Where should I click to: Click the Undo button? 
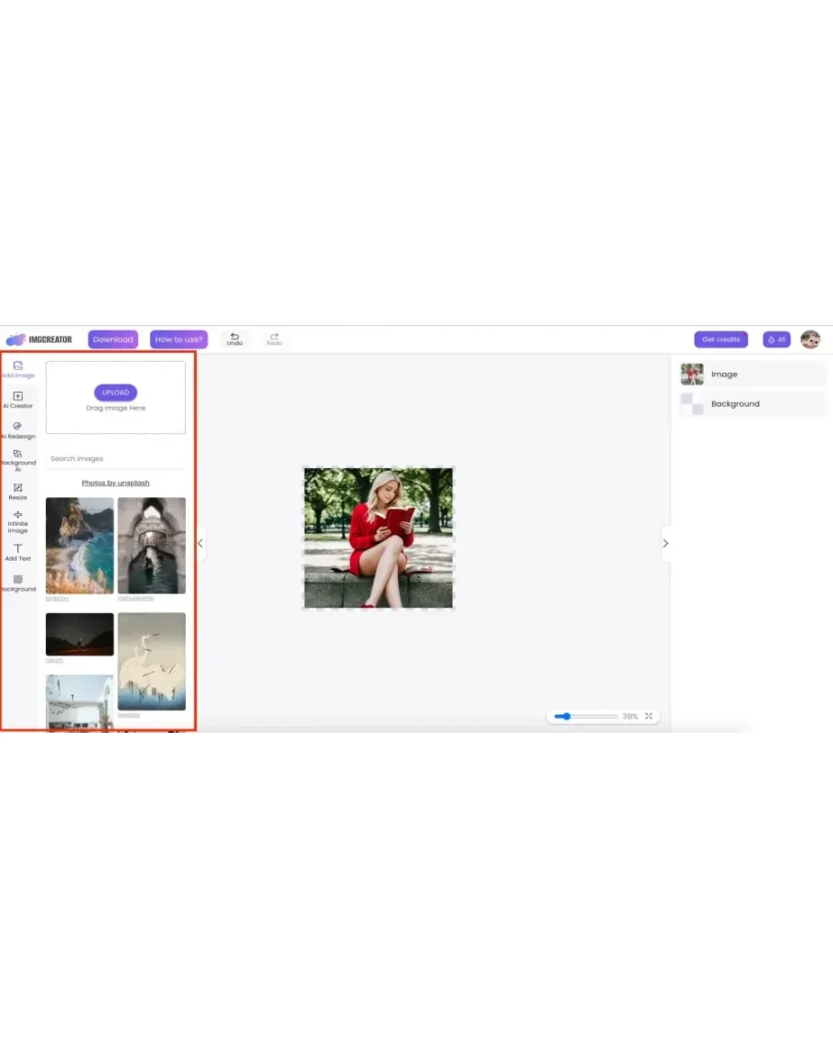point(234,339)
